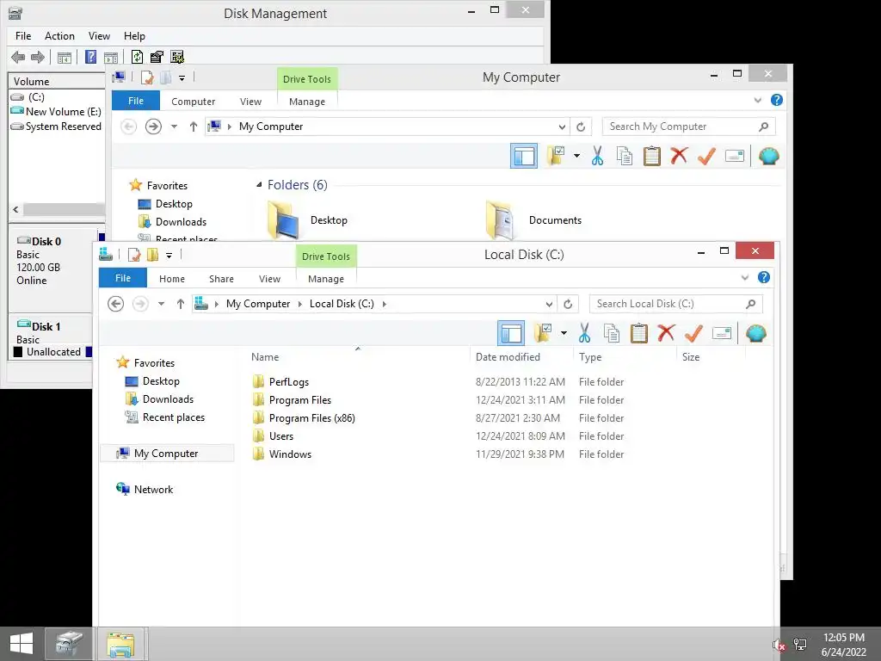881x661 pixels.
Task: Click My Computer breadcrumb in Local Disk address bar
Action: click(x=258, y=304)
